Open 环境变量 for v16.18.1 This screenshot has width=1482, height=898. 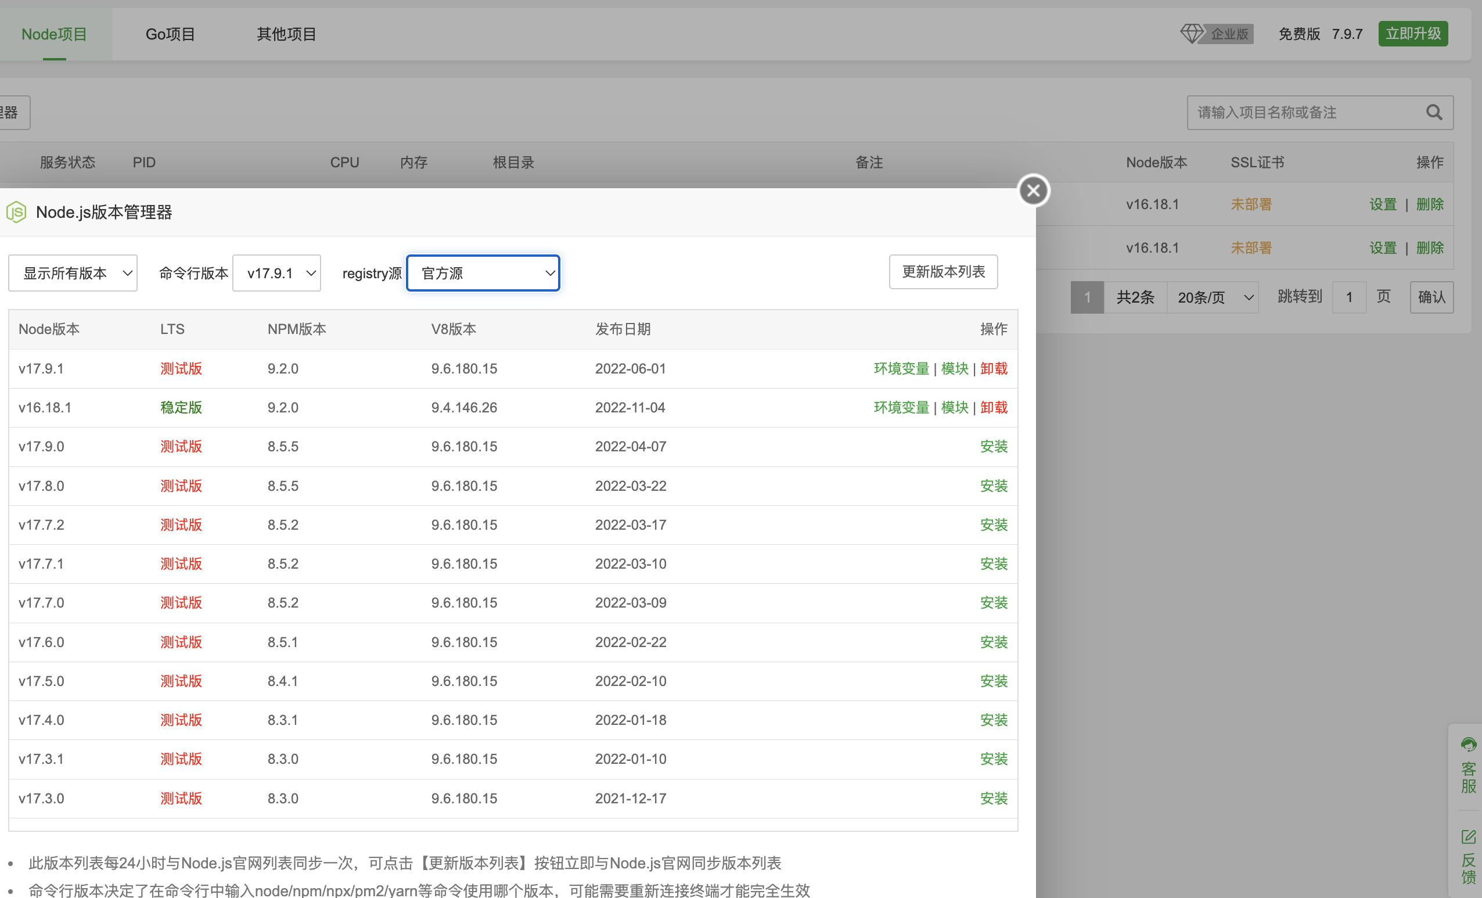(901, 408)
